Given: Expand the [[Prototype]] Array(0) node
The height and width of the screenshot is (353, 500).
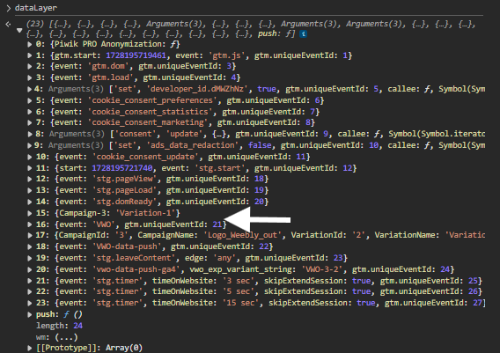Looking at the screenshot, I should [x=30, y=348].
